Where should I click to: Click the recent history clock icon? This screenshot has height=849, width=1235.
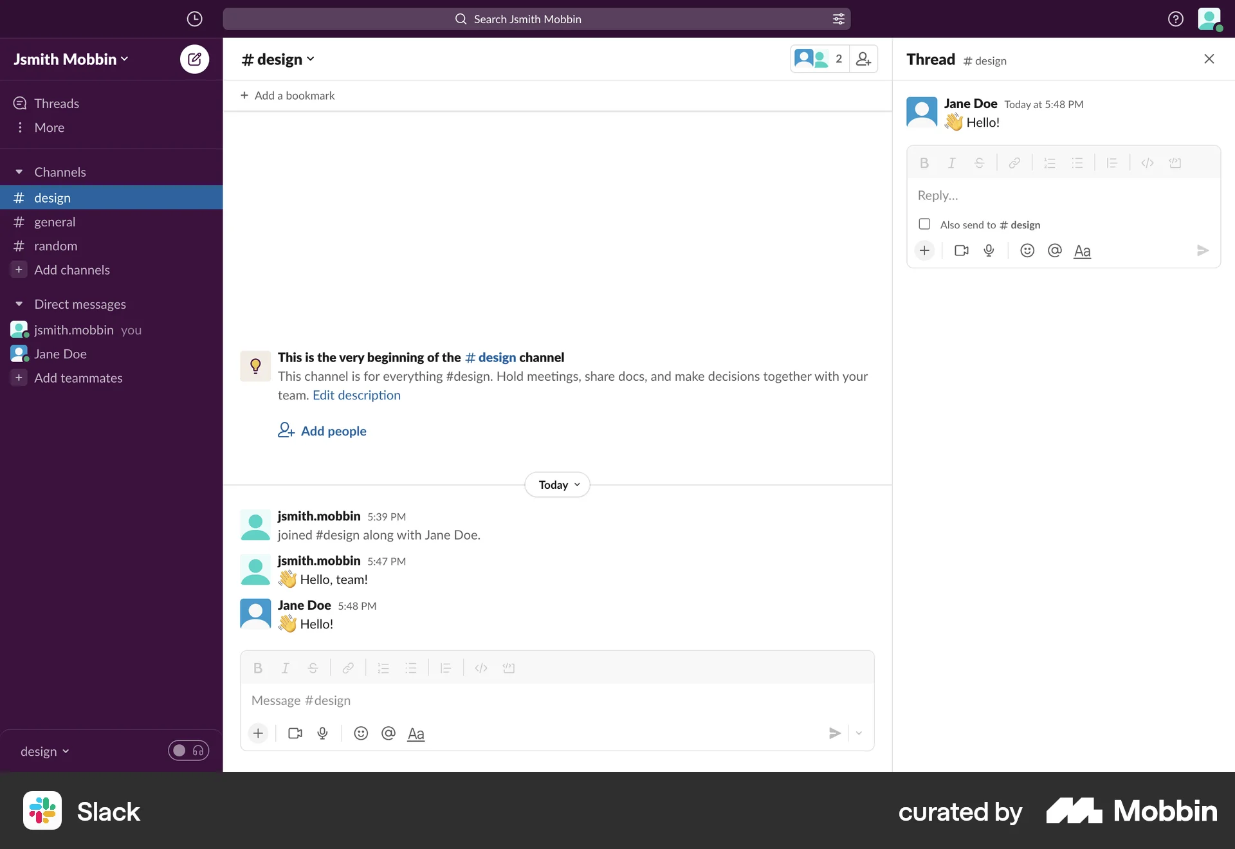(x=194, y=19)
